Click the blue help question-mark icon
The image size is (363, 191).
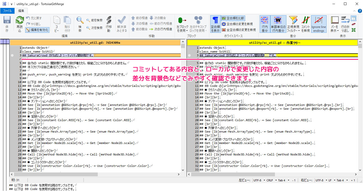pyautogui.click(x=360, y=11)
